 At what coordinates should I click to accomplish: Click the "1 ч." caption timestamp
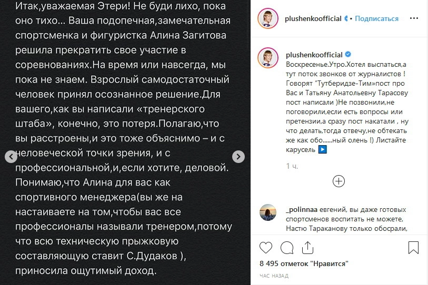pyautogui.click(x=292, y=166)
